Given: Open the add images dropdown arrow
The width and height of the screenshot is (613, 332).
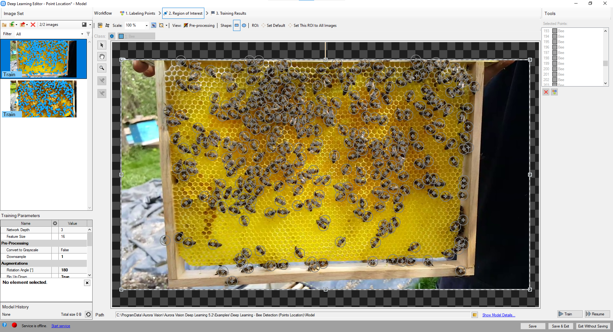Looking at the screenshot, I should tap(16, 25).
